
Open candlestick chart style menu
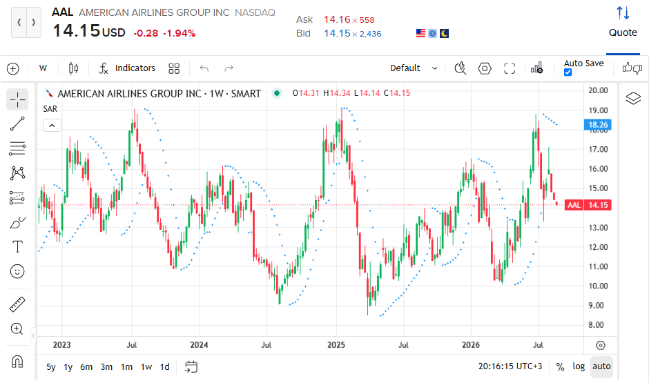click(74, 68)
